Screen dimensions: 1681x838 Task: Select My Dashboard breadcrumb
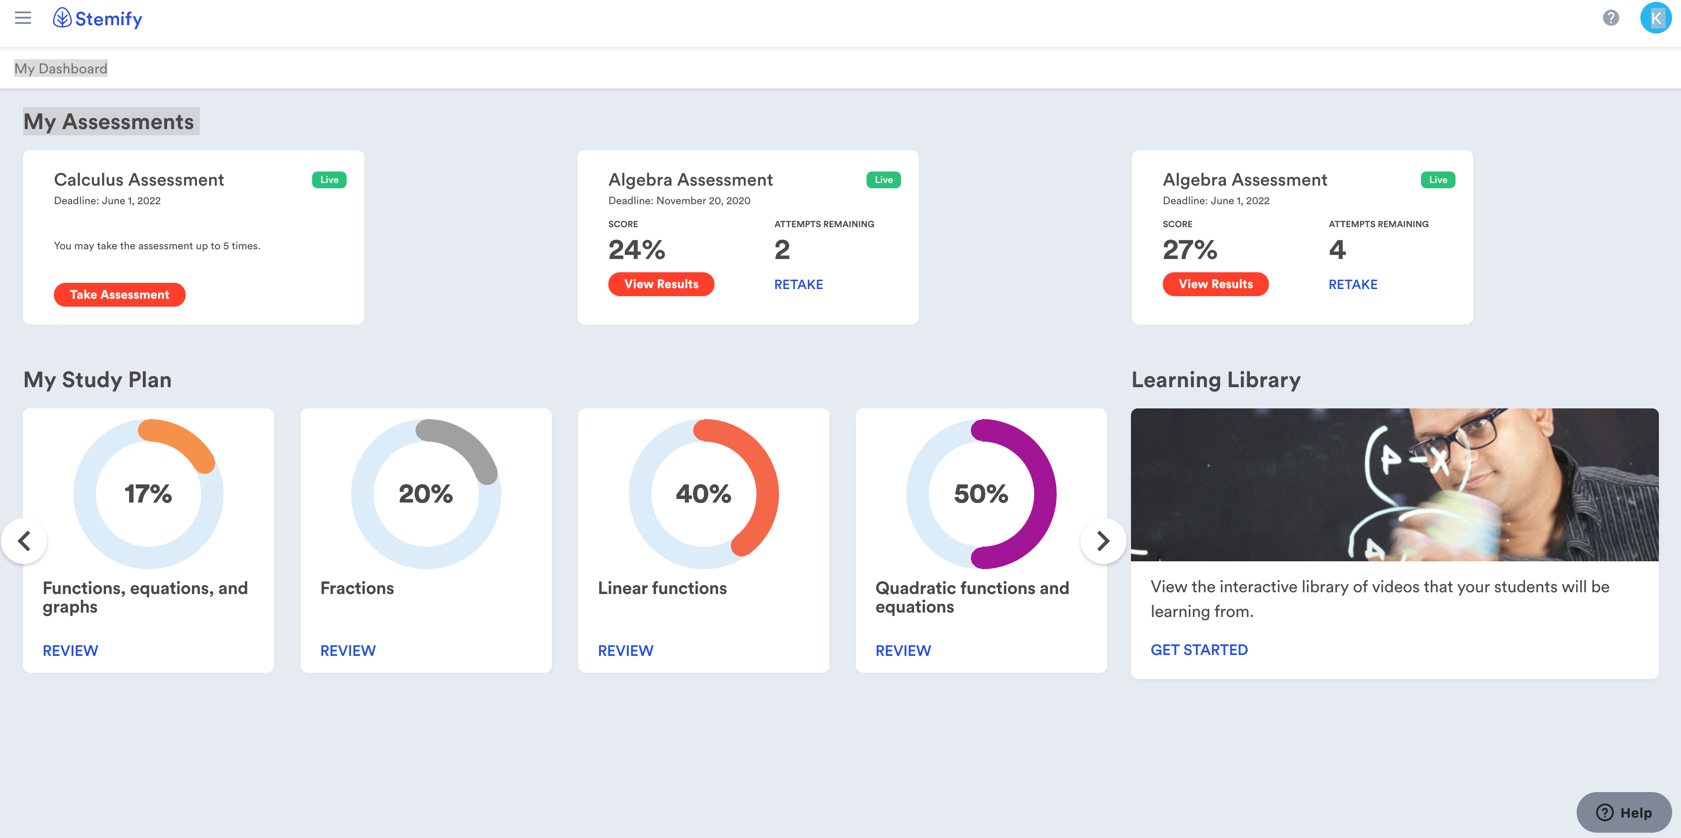click(61, 69)
